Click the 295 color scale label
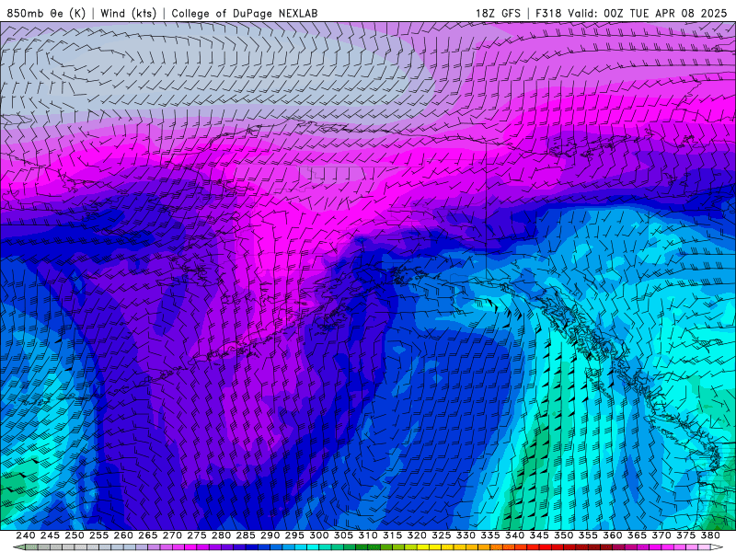This screenshot has height=552, width=736. click(x=294, y=535)
